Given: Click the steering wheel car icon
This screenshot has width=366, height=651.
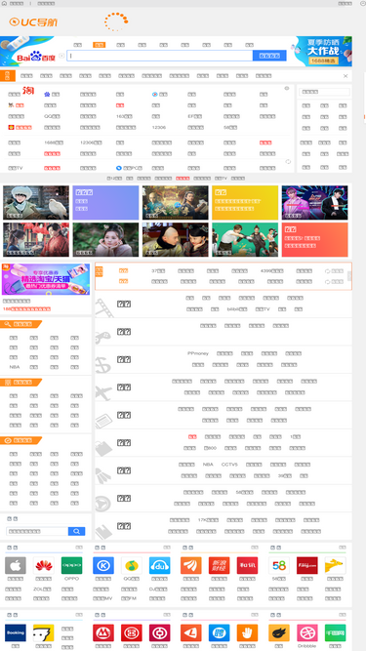Looking at the screenshot, I should (x=102, y=504).
